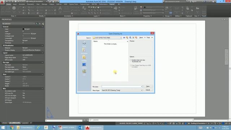Click Help question mark icon in title bar
231x130 pixels.
pos(213,1)
